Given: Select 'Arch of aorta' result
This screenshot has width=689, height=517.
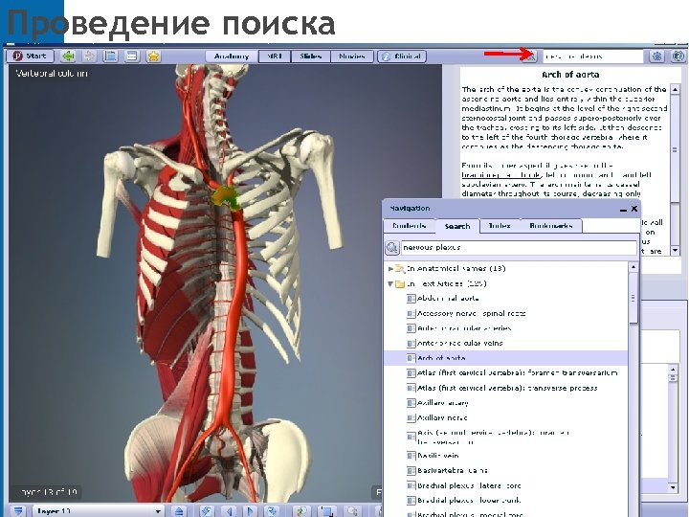Looking at the screenshot, I should (x=505, y=358).
